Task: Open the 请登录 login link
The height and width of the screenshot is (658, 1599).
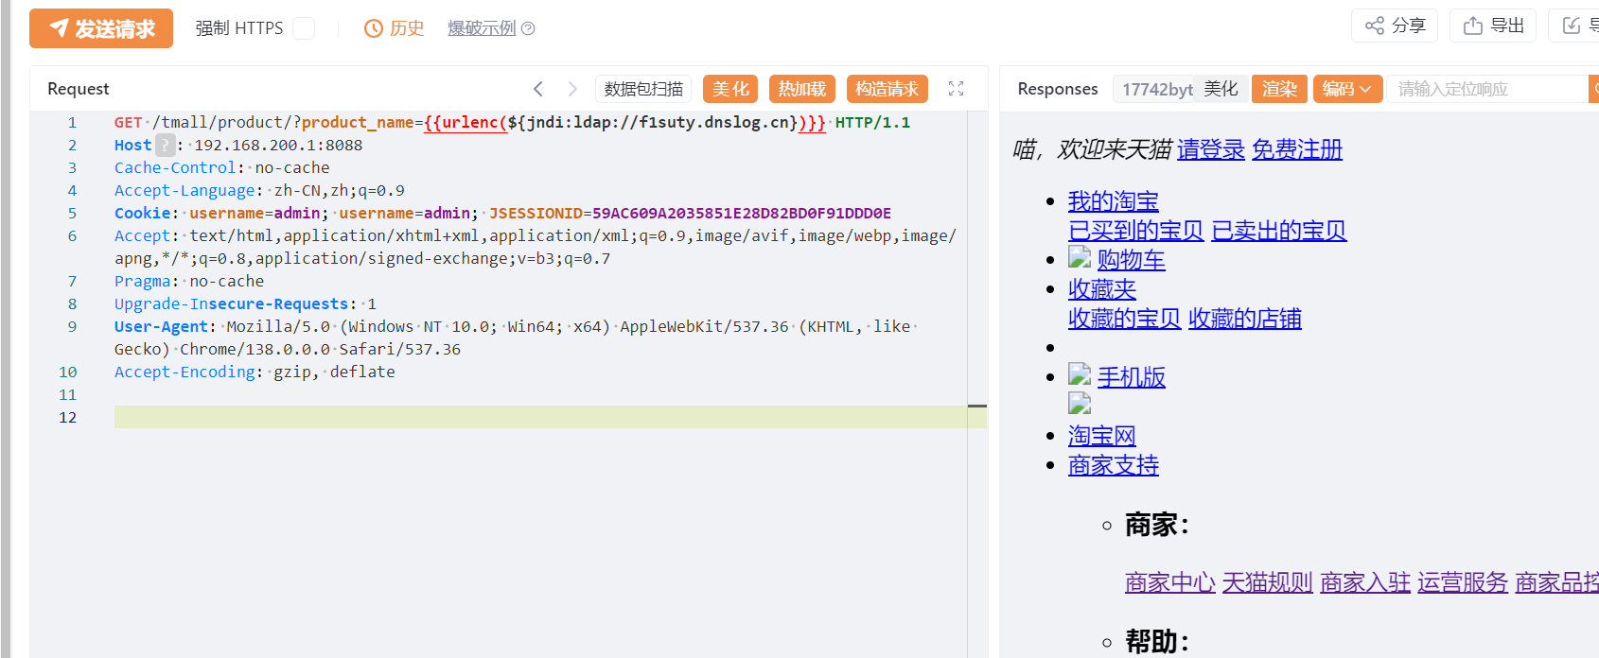Action: point(1210,149)
